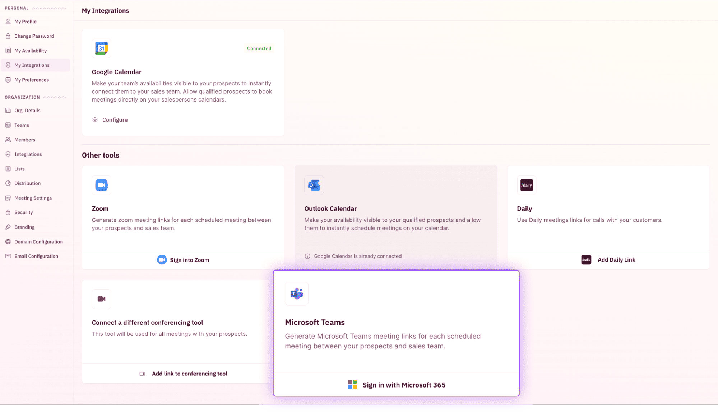Screen dimensions: 718x413
Task: Open Distribution settings page
Action: tap(27, 183)
